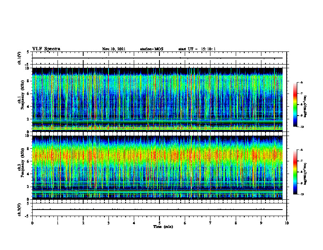Click the ch.2 spectrogram panel
323x250 pixels.
(157, 167)
